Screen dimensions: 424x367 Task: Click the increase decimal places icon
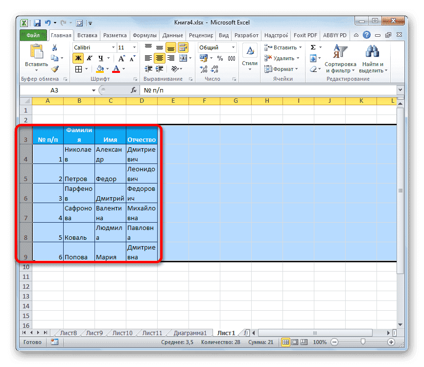pyautogui.click(x=204, y=69)
